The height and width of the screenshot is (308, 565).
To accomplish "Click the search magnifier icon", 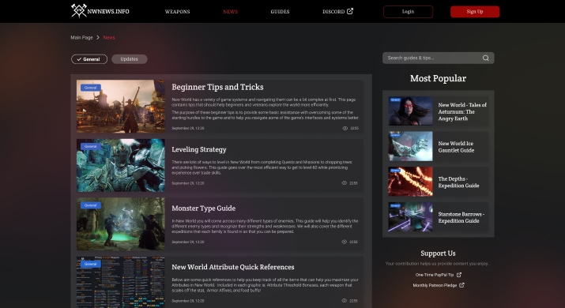I will pos(485,58).
